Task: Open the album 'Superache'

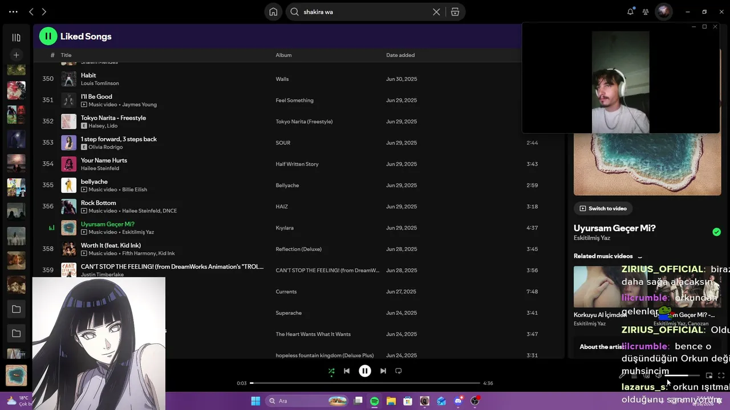Action: coord(289,313)
